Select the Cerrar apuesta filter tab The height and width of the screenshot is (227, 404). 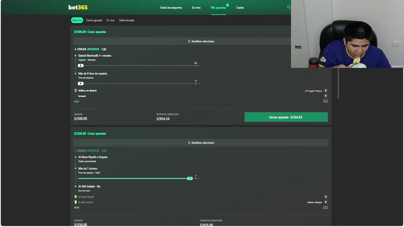point(94,20)
